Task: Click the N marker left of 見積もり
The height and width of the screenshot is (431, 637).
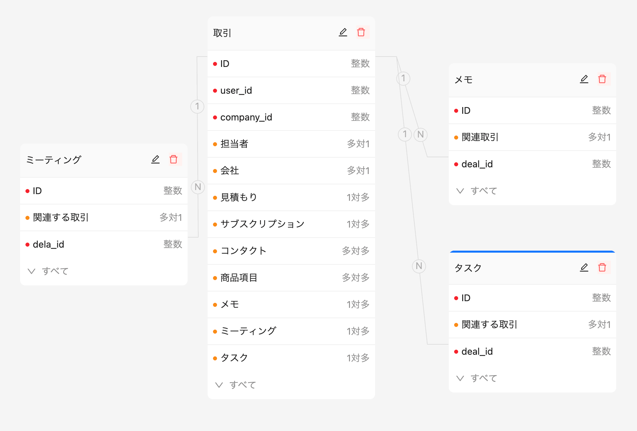Action: [x=198, y=187]
